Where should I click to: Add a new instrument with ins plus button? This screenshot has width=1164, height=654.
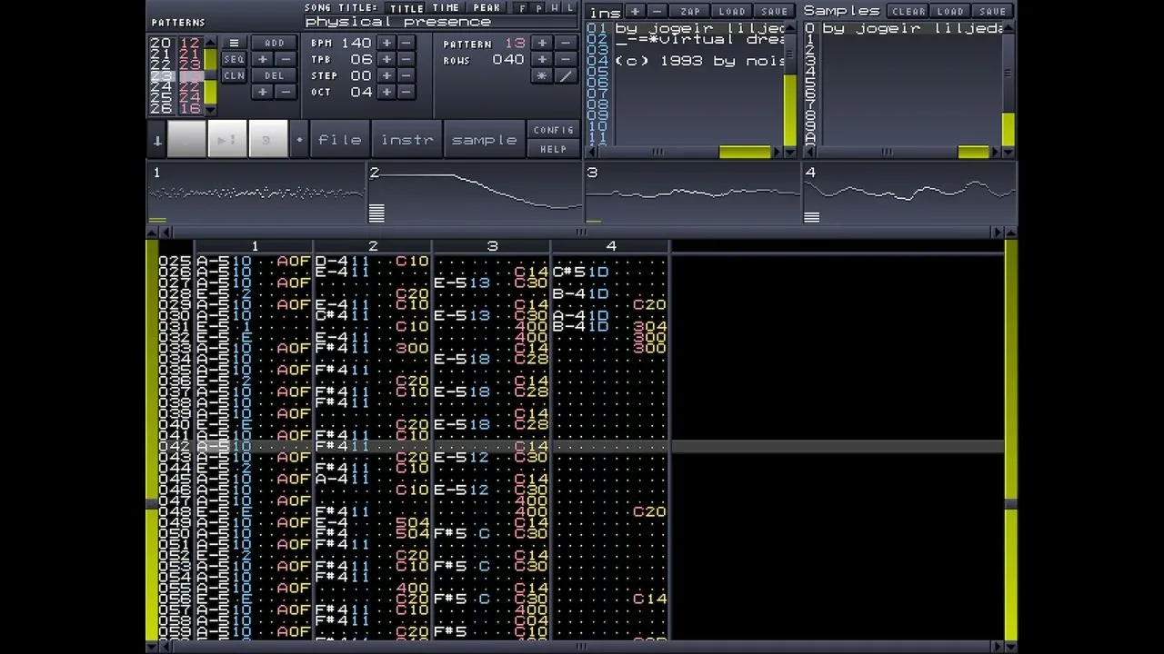click(x=635, y=12)
